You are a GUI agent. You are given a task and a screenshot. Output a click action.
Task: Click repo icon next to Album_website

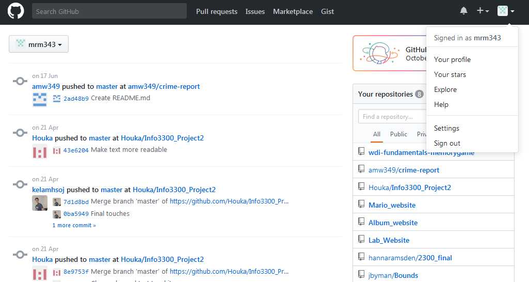click(361, 223)
